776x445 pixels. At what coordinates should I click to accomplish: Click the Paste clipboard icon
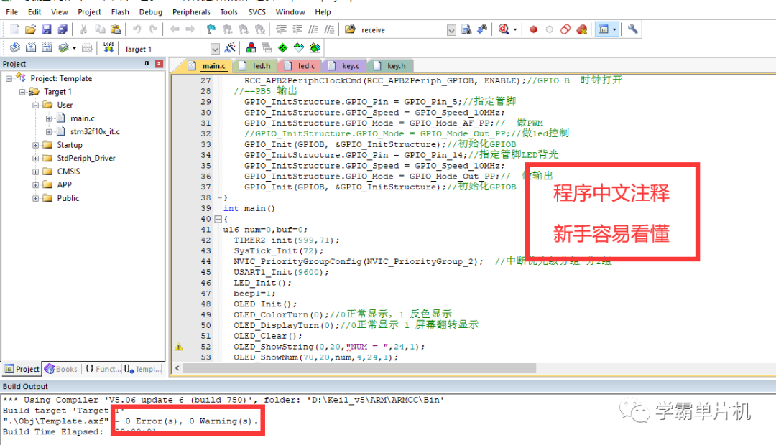(x=116, y=29)
